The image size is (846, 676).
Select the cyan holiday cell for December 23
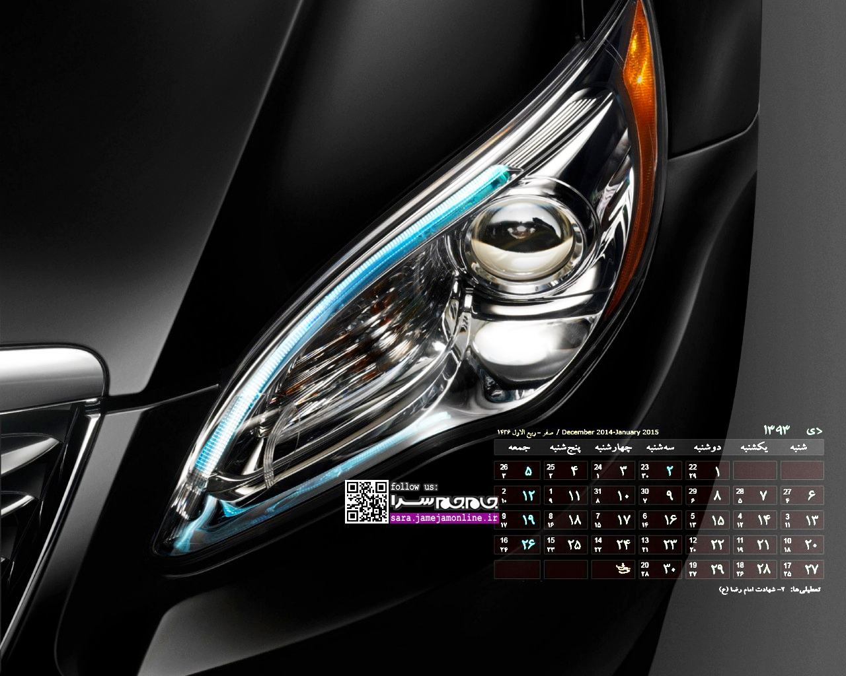[660, 471]
